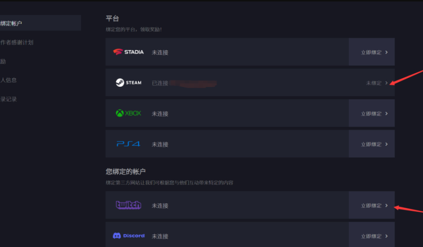
Task: Click the Xbox logo icon
Action: pos(129,113)
